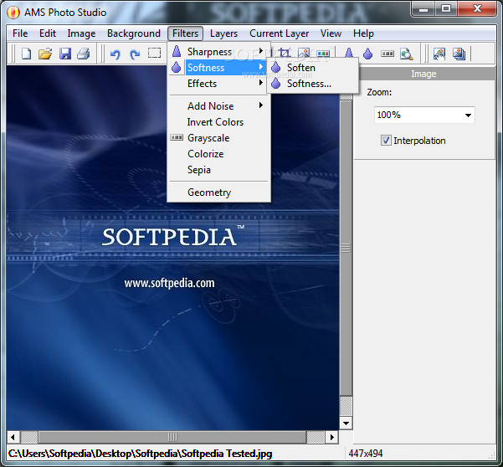Click the SOFTPEDIA image on the canvas

click(x=172, y=248)
